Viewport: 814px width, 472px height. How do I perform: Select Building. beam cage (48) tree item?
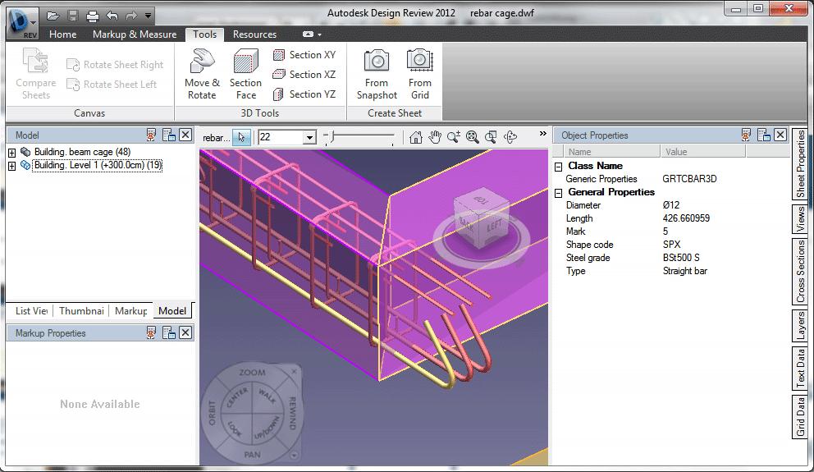click(82, 152)
